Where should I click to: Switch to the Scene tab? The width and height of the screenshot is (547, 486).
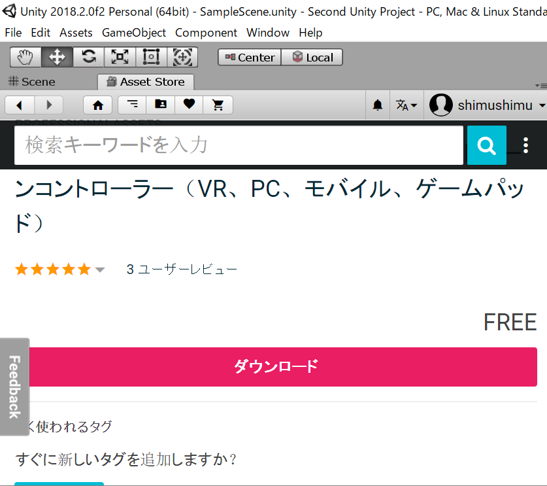click(31, 82)
